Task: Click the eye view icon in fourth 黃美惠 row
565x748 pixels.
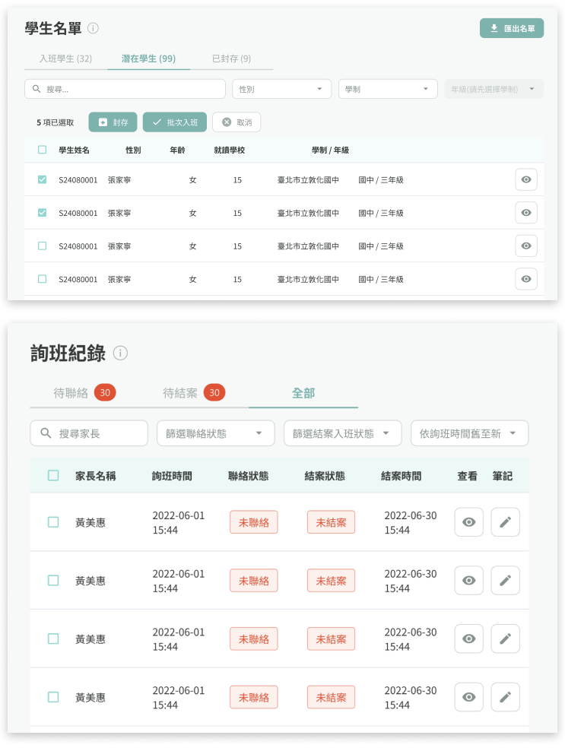Action: [469, 697]
